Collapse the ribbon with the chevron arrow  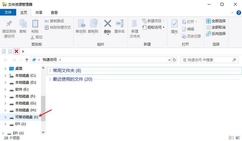232,13
